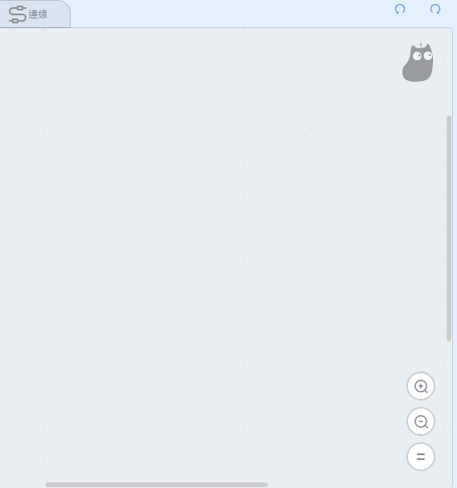
Task: Click the horizontal scrollbar track left of the thumb
Action: [22, 485]
